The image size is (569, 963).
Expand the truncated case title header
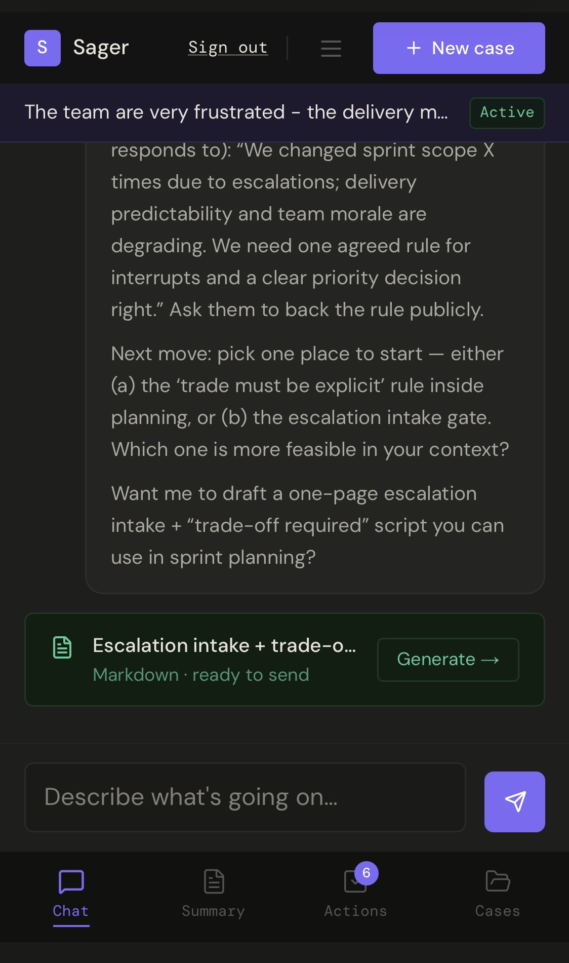tap(236, 112)
